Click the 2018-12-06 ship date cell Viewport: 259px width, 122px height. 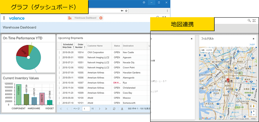point(68,68)
